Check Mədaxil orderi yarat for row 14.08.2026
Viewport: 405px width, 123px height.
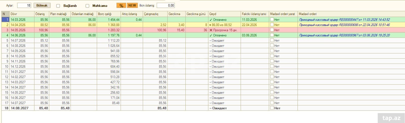coord(272,45)
